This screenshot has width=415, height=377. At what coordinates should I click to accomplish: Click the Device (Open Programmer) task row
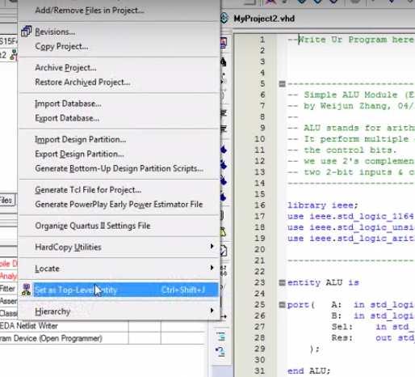[103, 338]
